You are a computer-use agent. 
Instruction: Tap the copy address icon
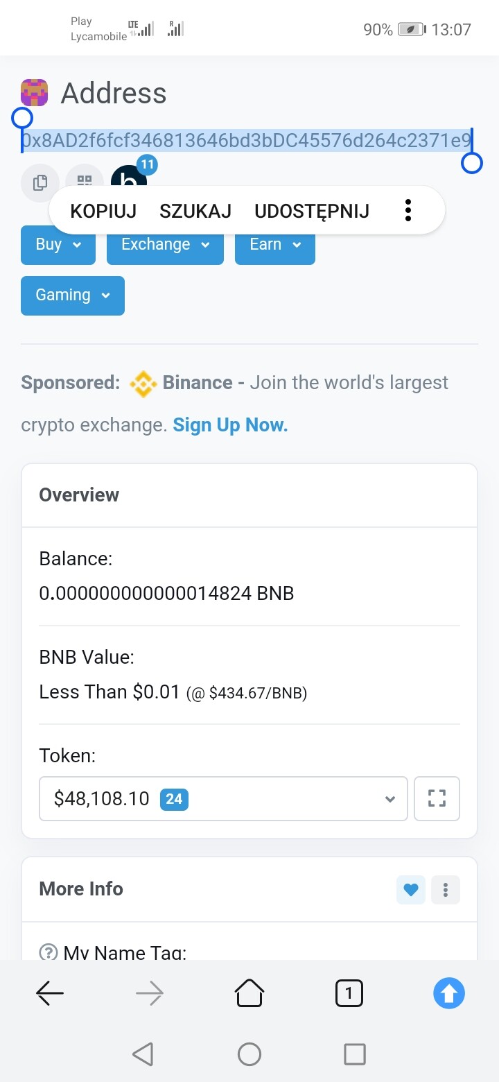coord(40,182)
